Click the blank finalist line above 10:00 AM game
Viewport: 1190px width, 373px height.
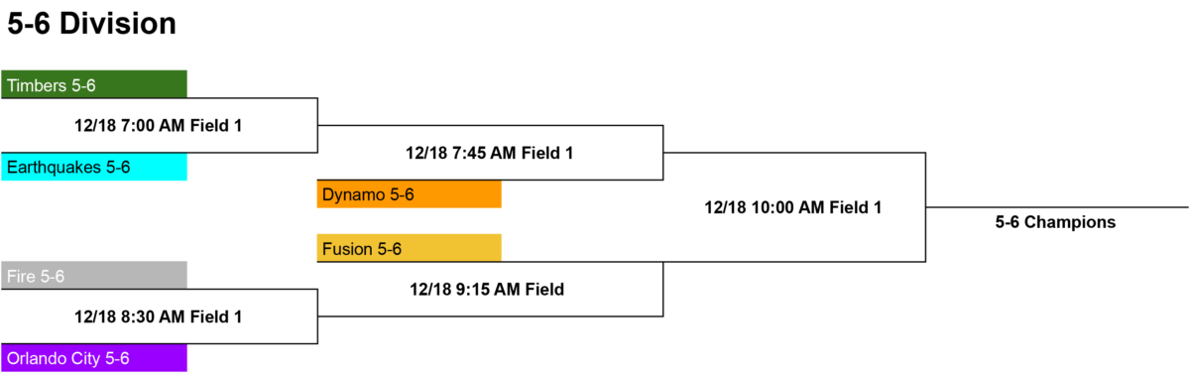tap(794, 153)
